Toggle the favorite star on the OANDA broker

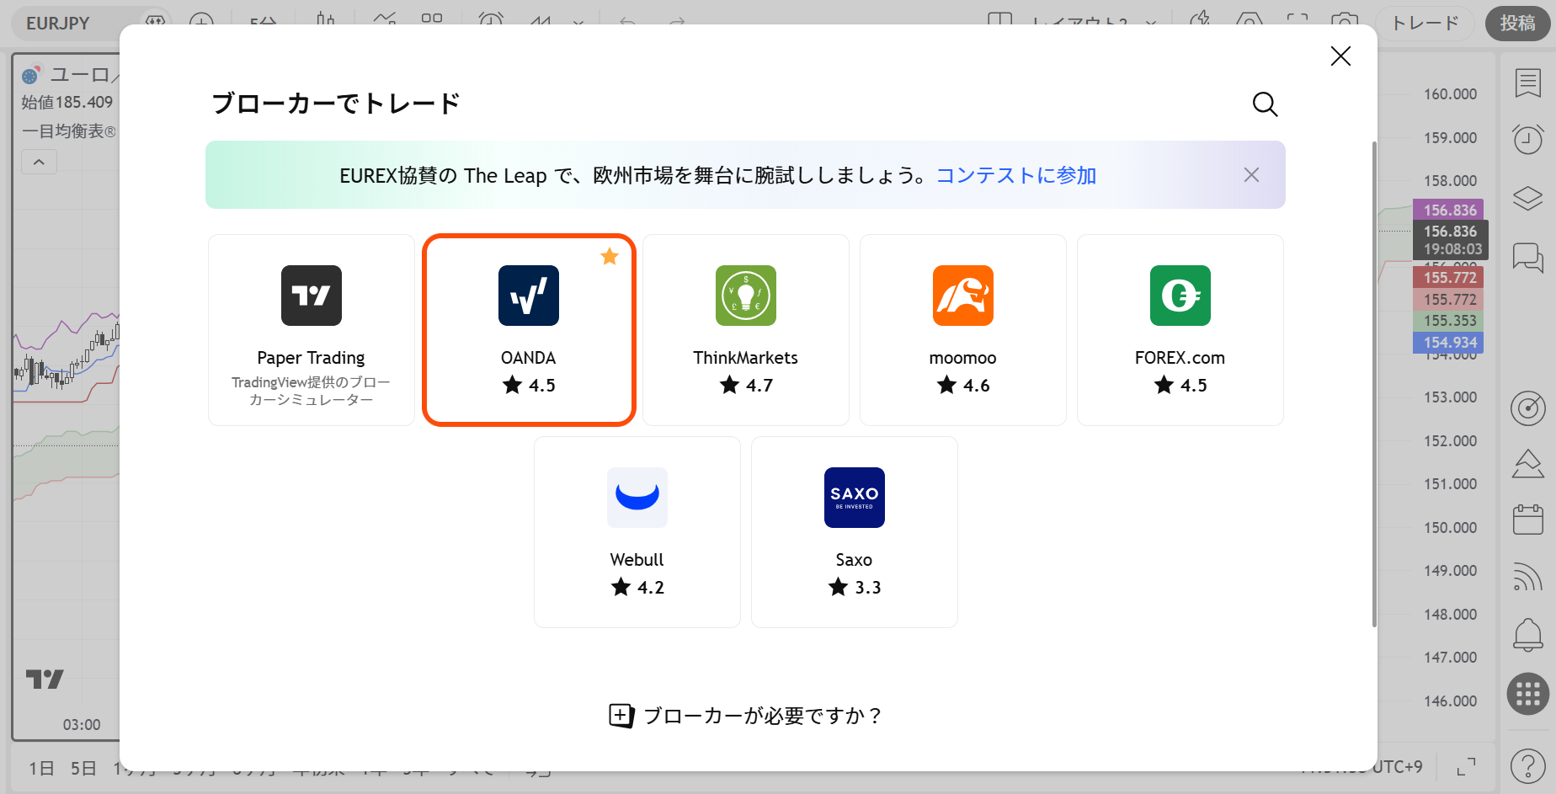(x=609, y=256)
